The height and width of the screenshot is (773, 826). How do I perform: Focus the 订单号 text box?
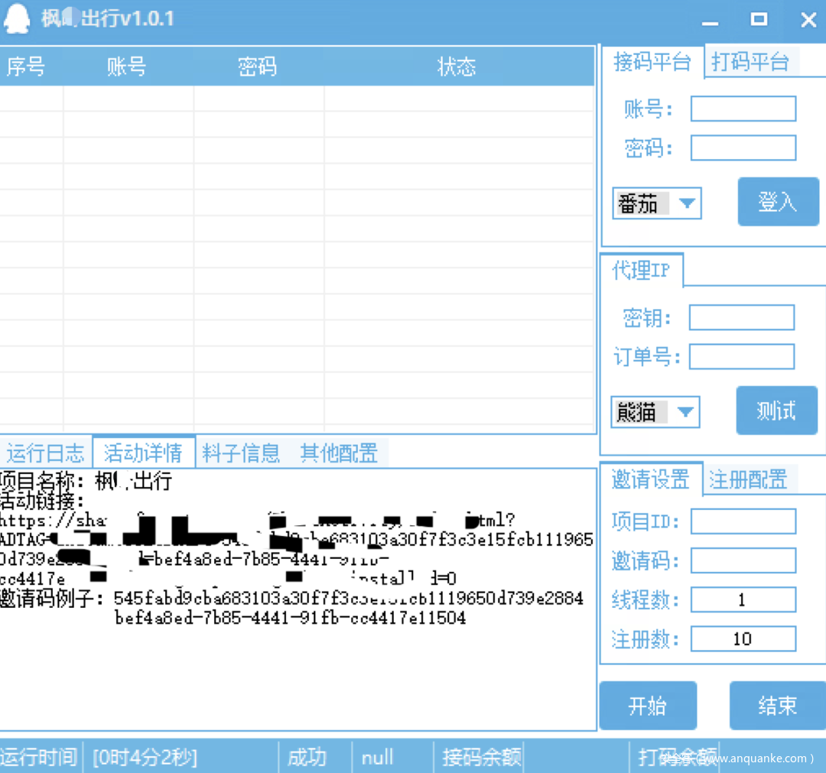pos(741,356)
